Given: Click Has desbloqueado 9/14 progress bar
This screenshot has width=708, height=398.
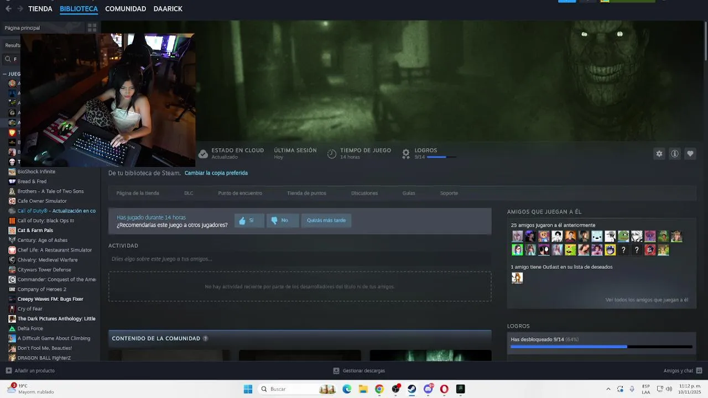Looking at the screenshot, I should point(601,347).
